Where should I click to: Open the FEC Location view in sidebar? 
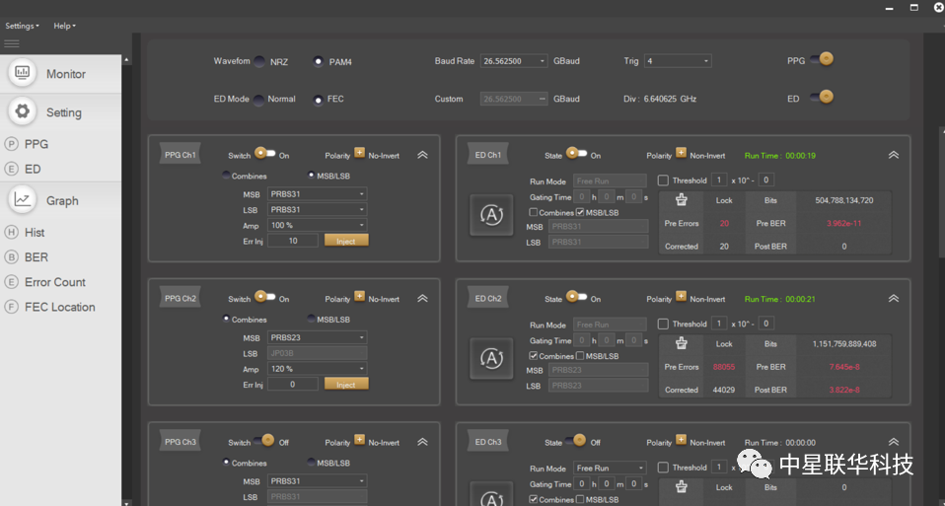coord(59,307)
